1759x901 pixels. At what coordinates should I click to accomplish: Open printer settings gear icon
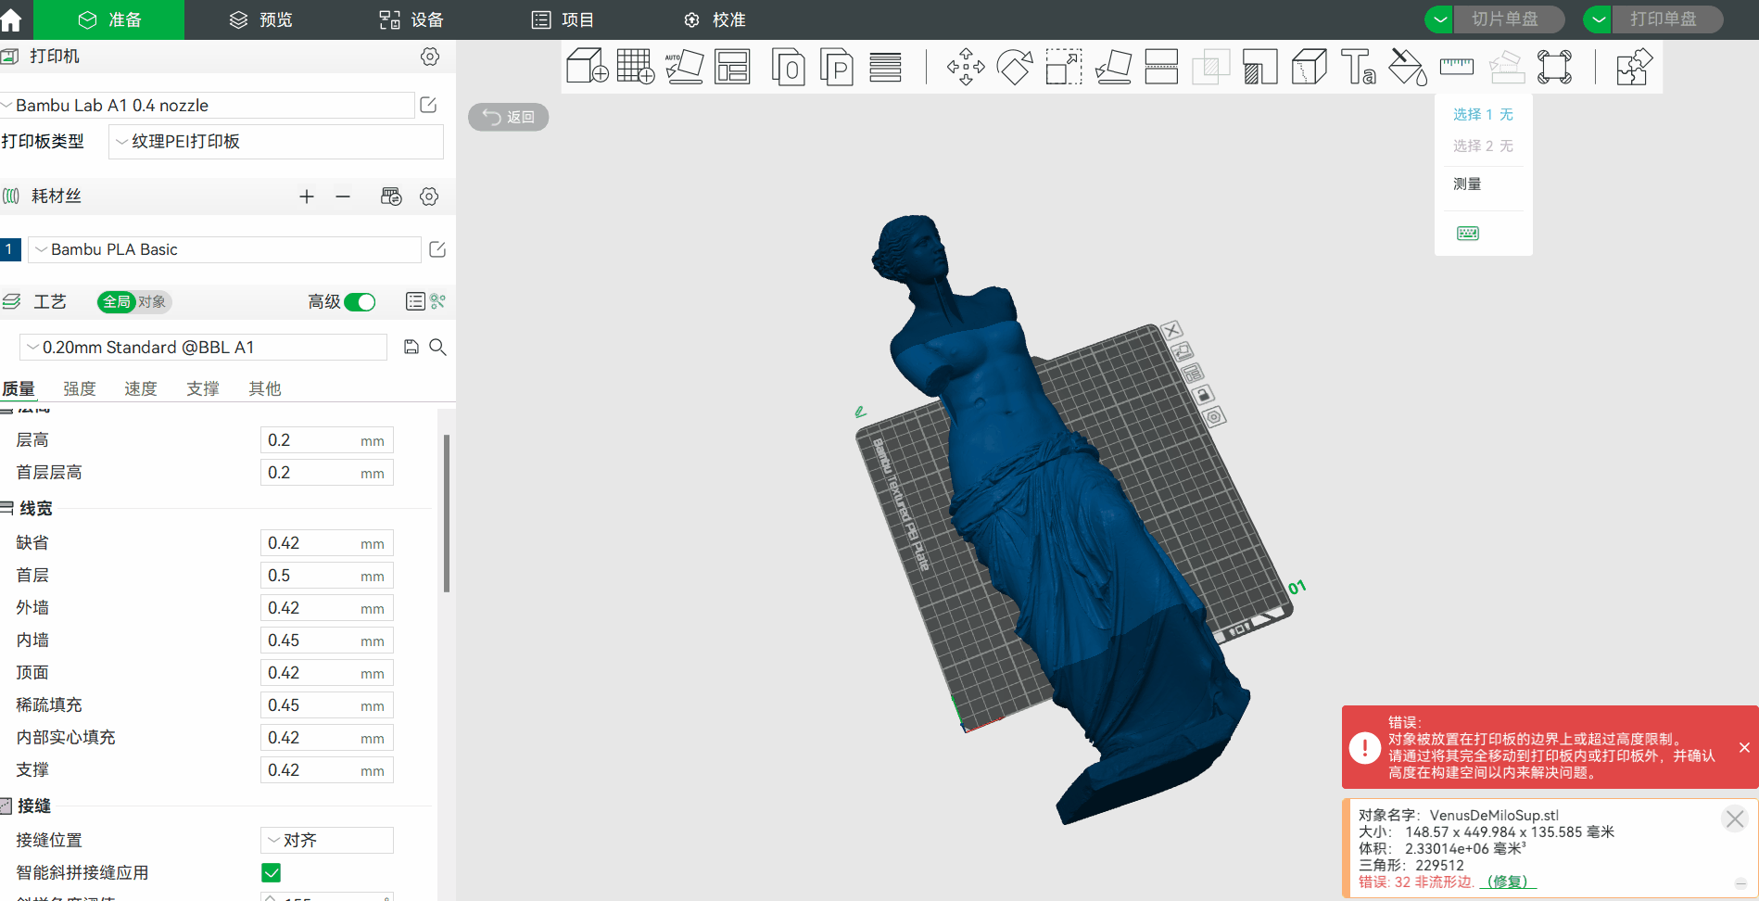coord(430,57)
